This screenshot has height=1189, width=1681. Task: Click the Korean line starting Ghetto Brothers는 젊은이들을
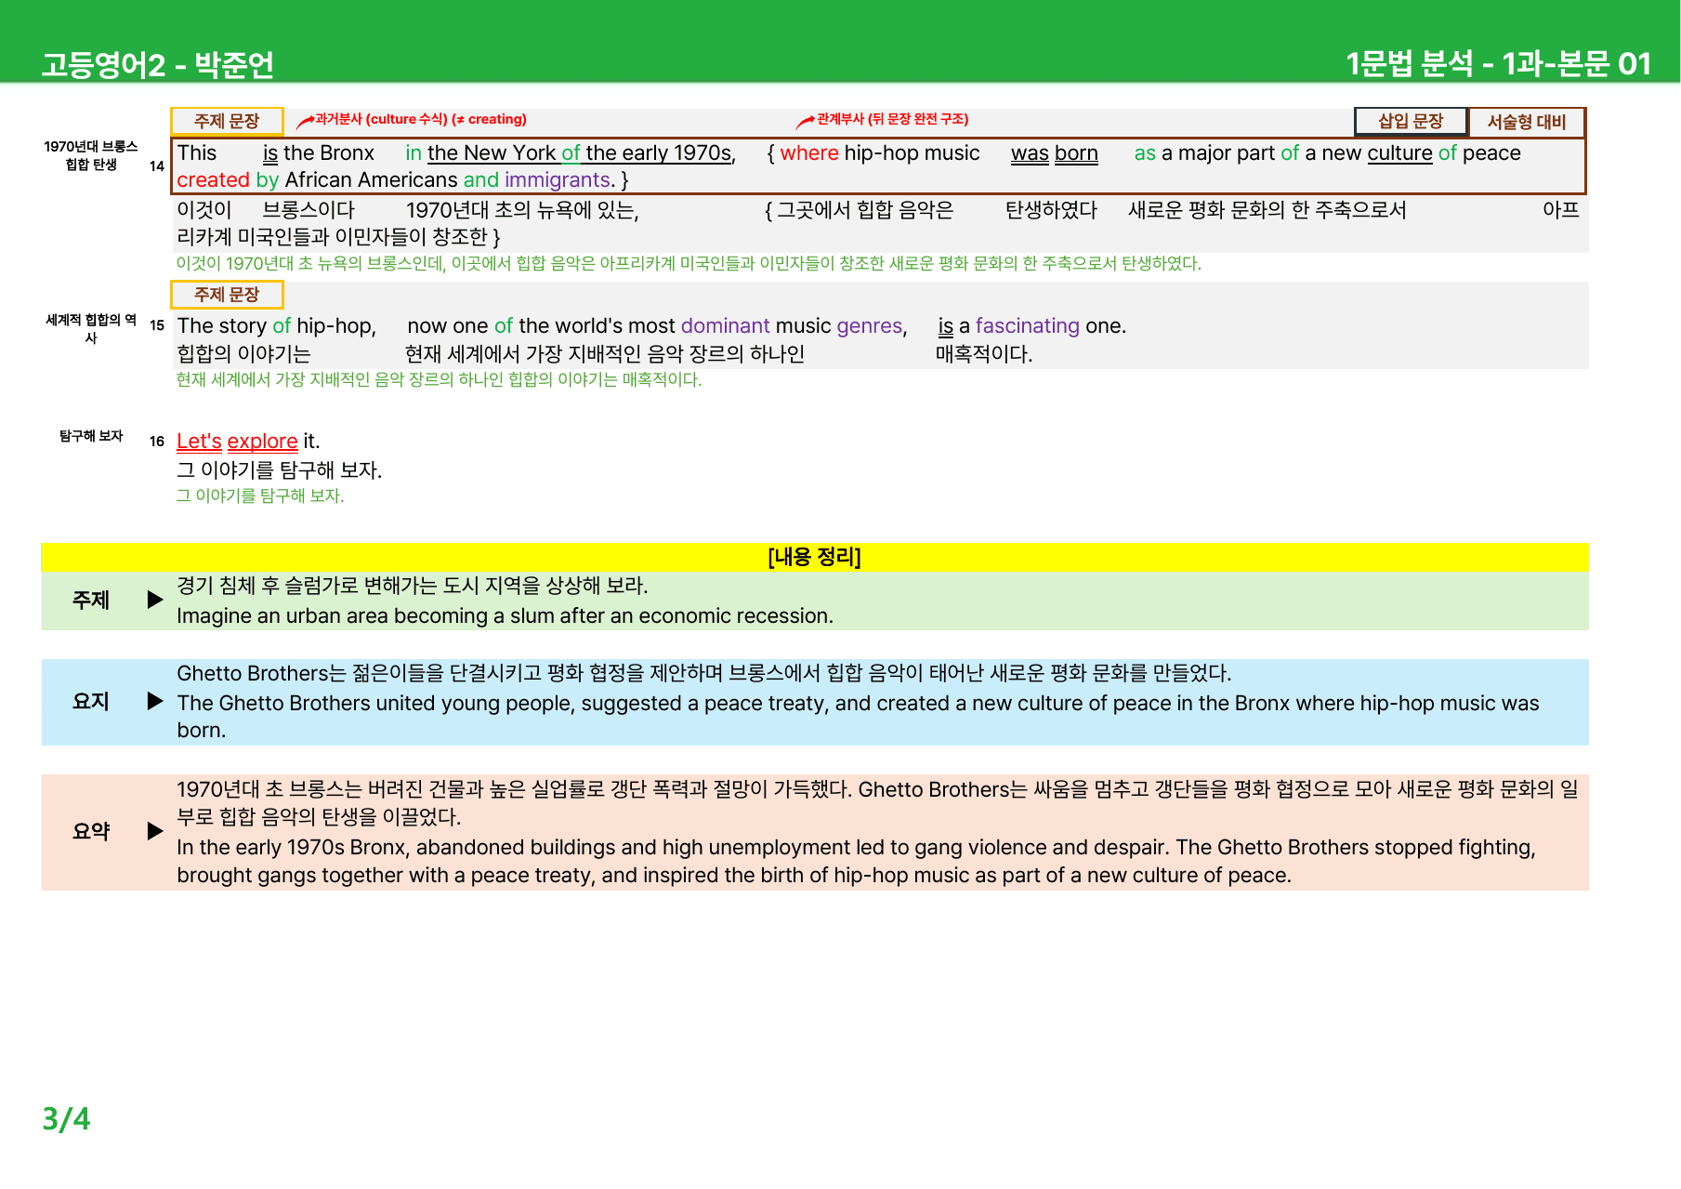pos(703,673)
